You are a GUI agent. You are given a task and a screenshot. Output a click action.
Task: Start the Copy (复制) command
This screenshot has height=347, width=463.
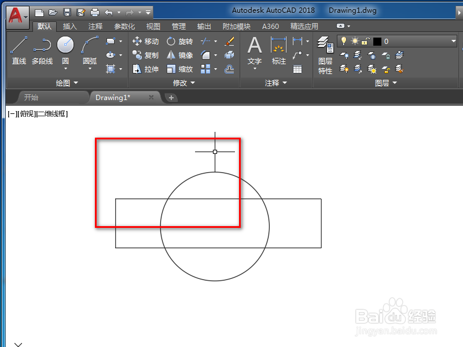click(146, 55)
